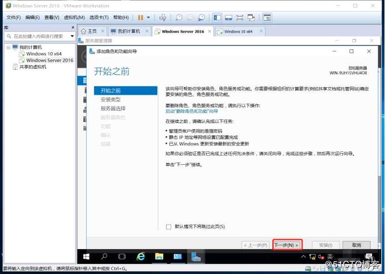Toggle the library sidebar view icon
The image size is (385, 274).
pos(217,17)
